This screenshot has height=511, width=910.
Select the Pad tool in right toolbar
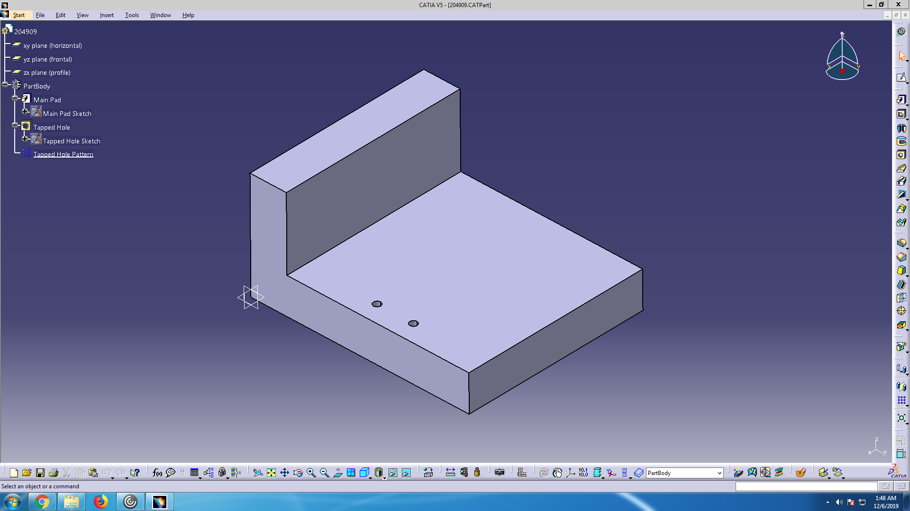901,99
